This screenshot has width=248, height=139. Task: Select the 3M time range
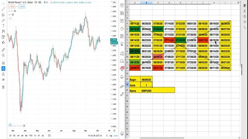pyautogui.click(x=22, y=136)
